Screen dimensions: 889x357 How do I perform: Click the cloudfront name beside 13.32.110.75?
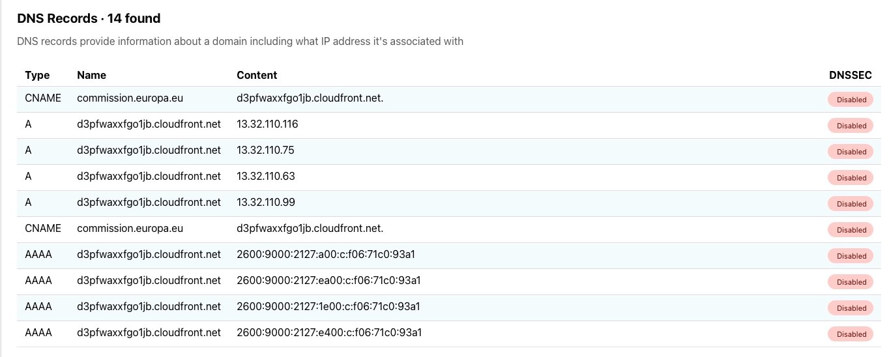tap(149, 150)
